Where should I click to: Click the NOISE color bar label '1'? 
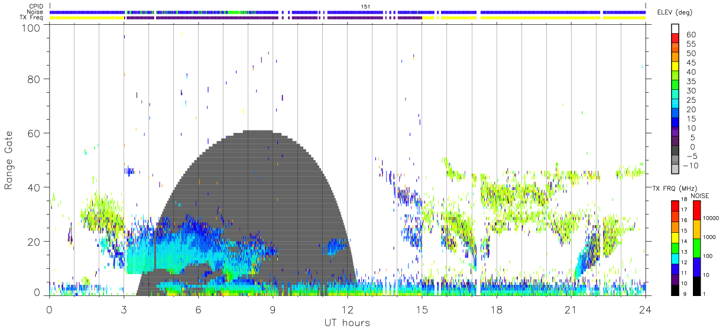(704, 294)
